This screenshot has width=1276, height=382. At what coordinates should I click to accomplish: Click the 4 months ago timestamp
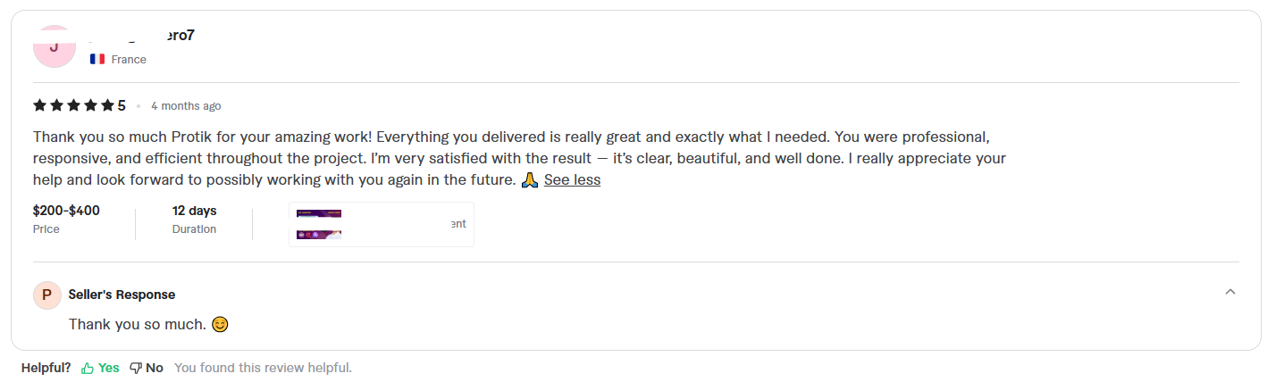pos(186,106)
